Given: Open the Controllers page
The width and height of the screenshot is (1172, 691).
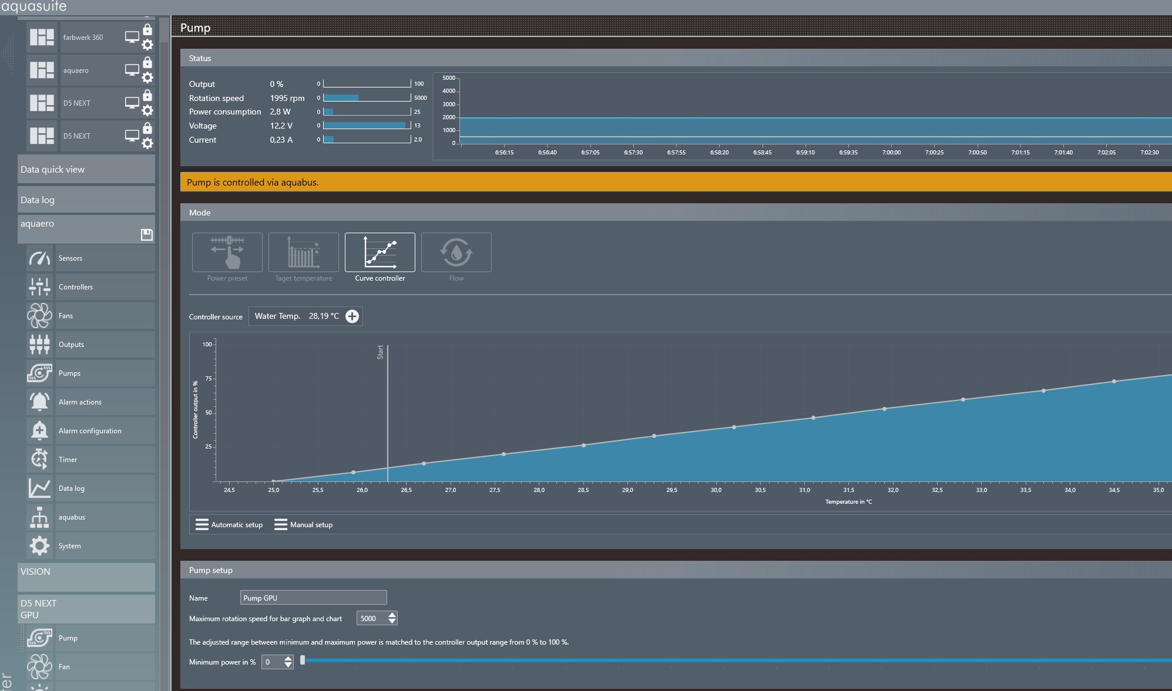Looking at the screenshot, I should coord(76,287).
